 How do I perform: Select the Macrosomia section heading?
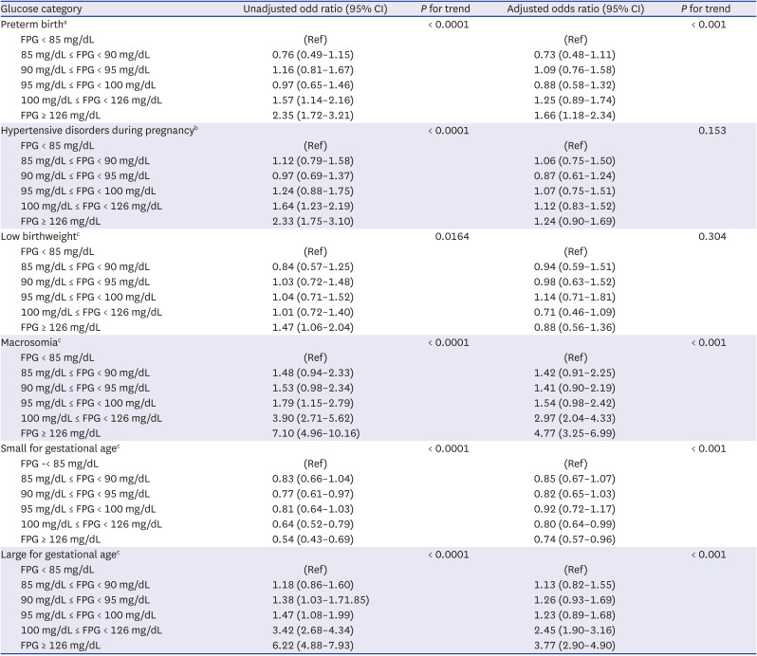click(x=33, y=341)
